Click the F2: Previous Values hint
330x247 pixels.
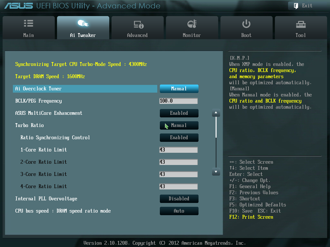tap(254, 193)
